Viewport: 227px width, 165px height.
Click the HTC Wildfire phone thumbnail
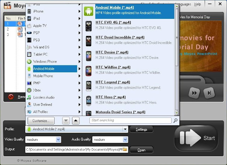coord(89,71)
